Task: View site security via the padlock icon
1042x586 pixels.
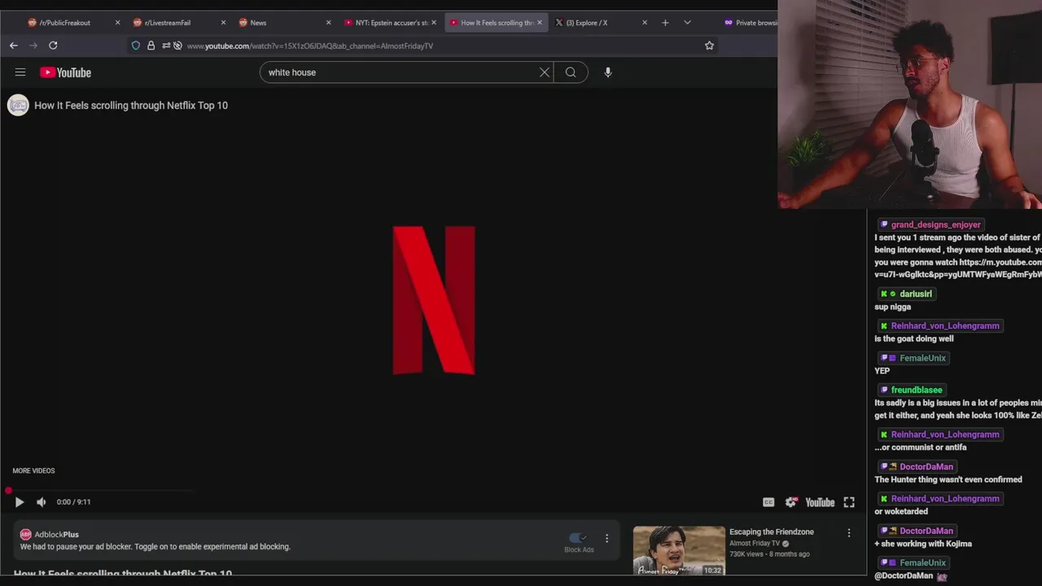Action: (x=151, y=46)
